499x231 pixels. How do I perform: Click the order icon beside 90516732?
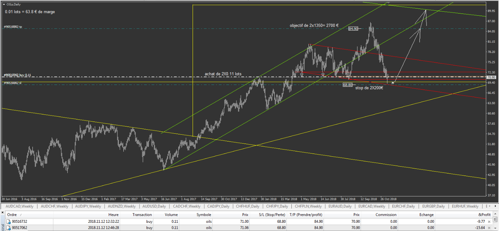9,221
